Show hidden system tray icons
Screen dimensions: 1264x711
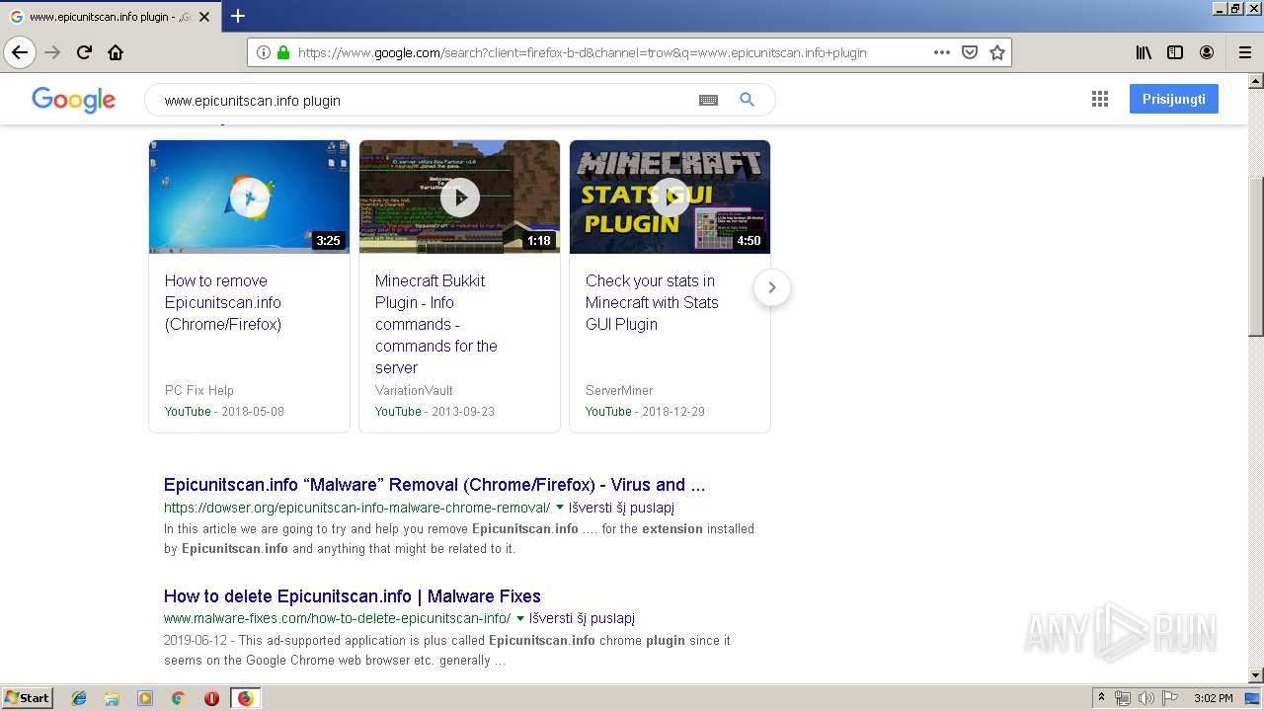(x=1102, y=698)
